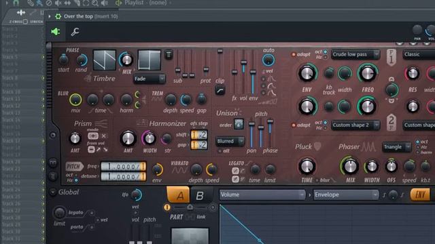This screenshot has width=435, height=244.
Task: Click the Unison phase slider handle
Action: click(270, 121)
